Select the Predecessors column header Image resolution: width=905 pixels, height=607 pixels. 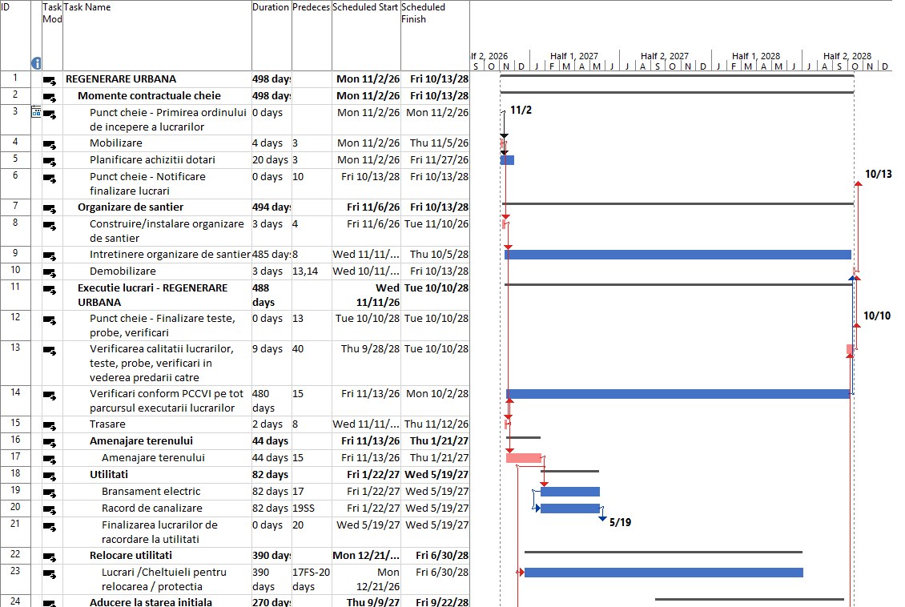pos(312,36)
